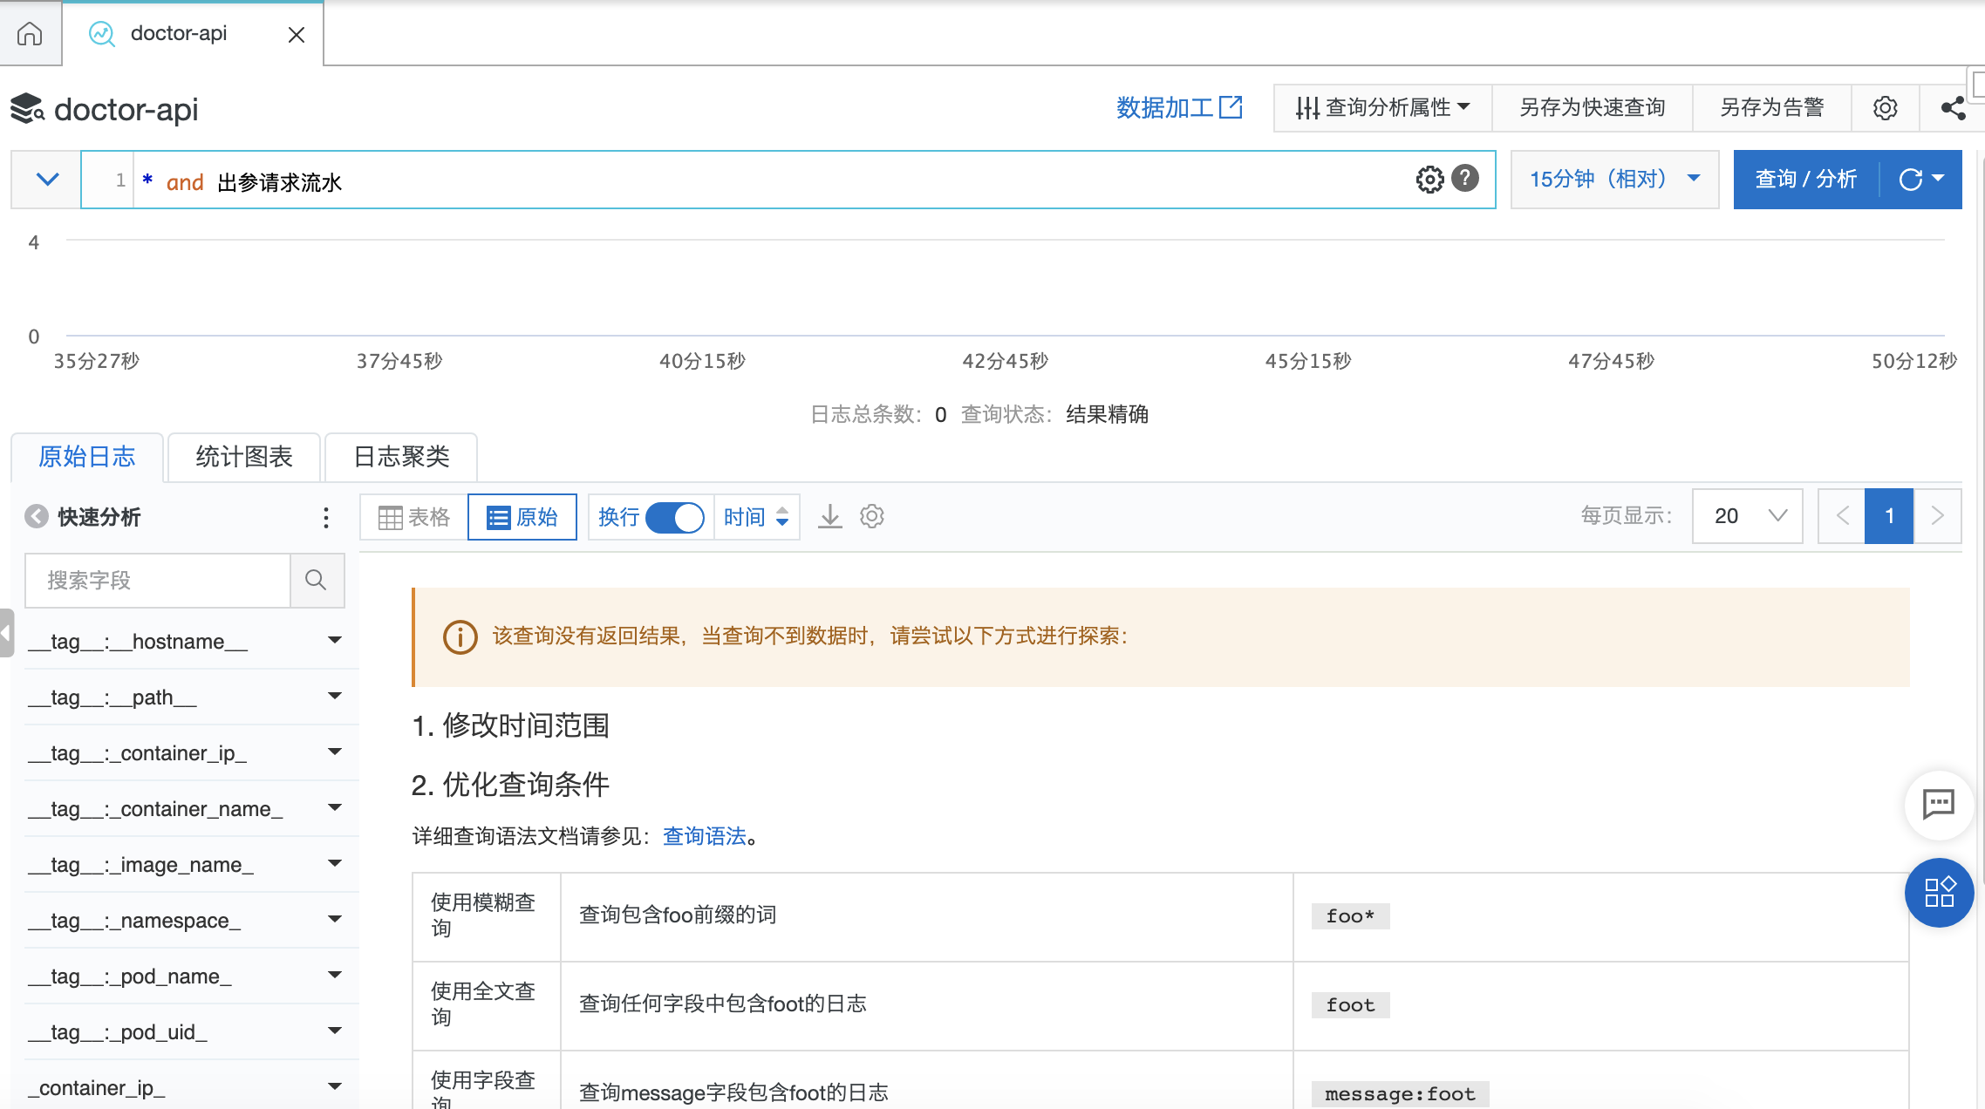
Task: Open the per-page display count dropdown
Action: [1747, 515]
